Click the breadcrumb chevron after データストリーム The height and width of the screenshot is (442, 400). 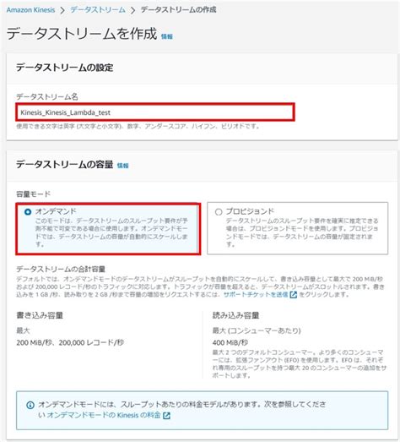pos(132,10)
